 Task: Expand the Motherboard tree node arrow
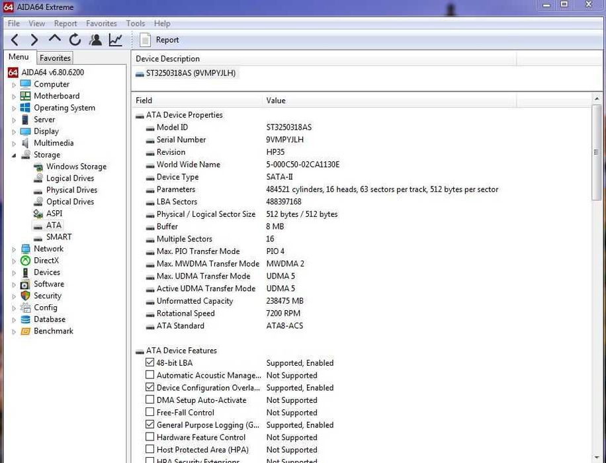click(14, 96)
